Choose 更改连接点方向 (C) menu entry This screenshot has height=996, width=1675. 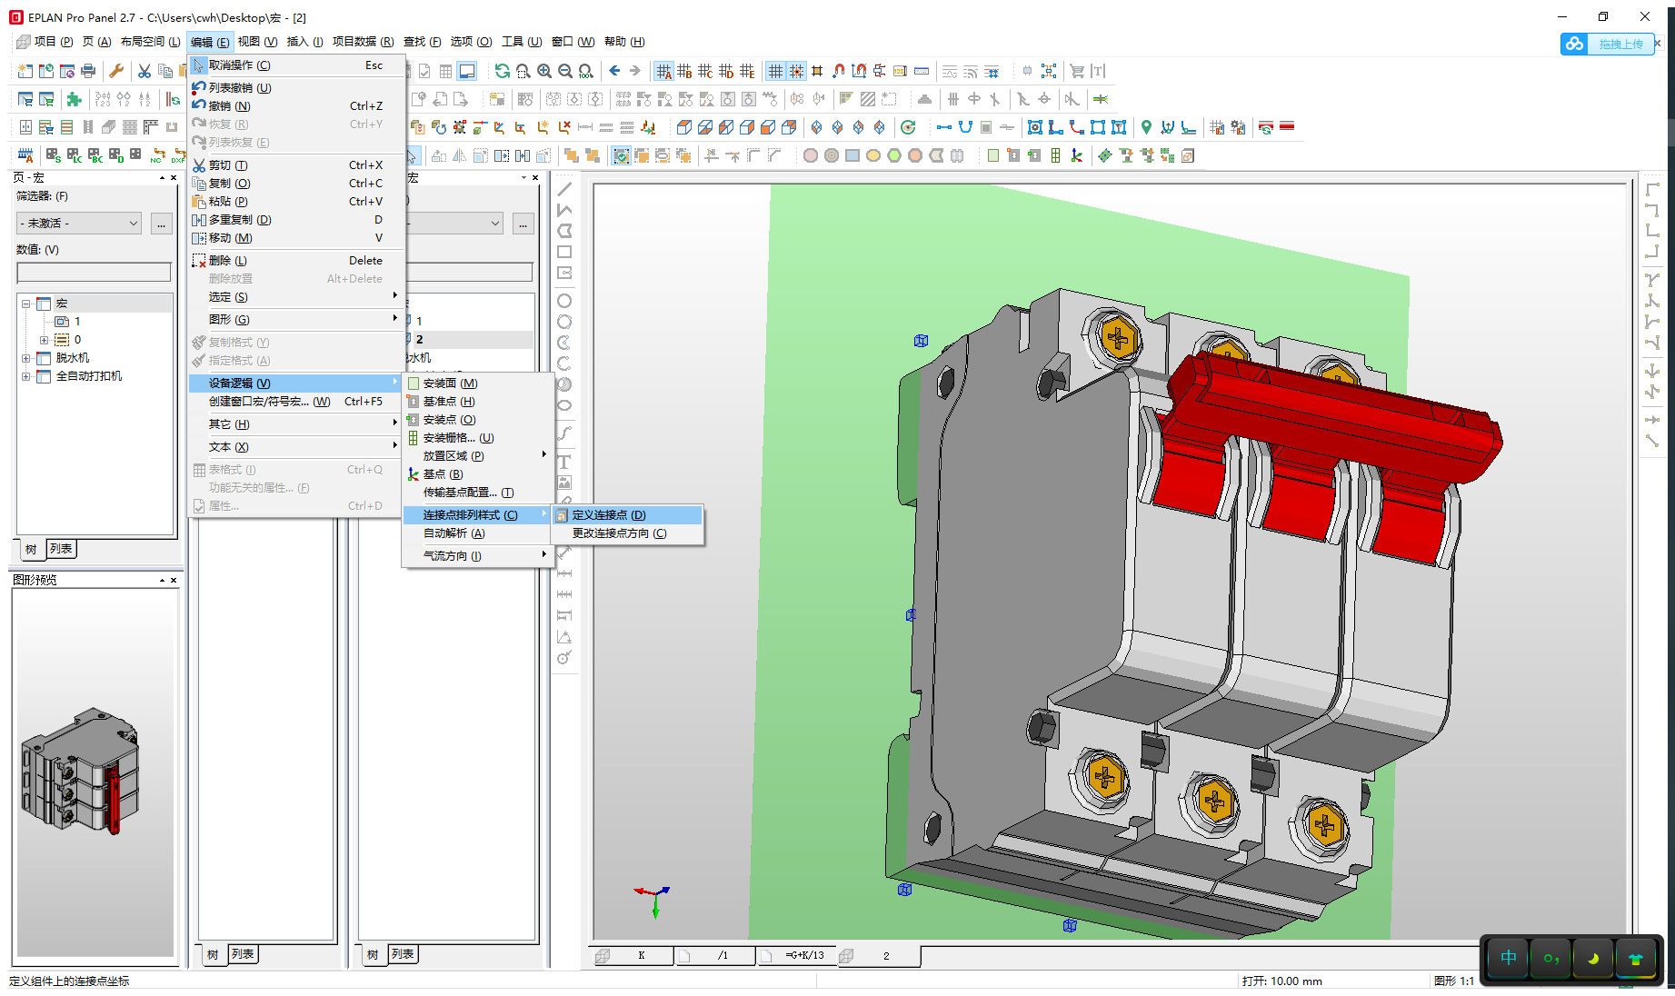point(619,533)
